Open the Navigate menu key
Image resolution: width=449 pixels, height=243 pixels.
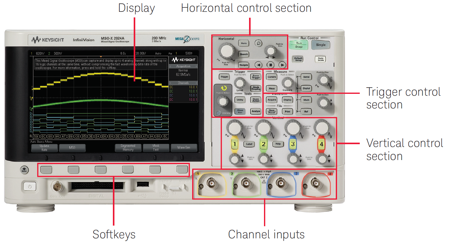click(244, 65)
